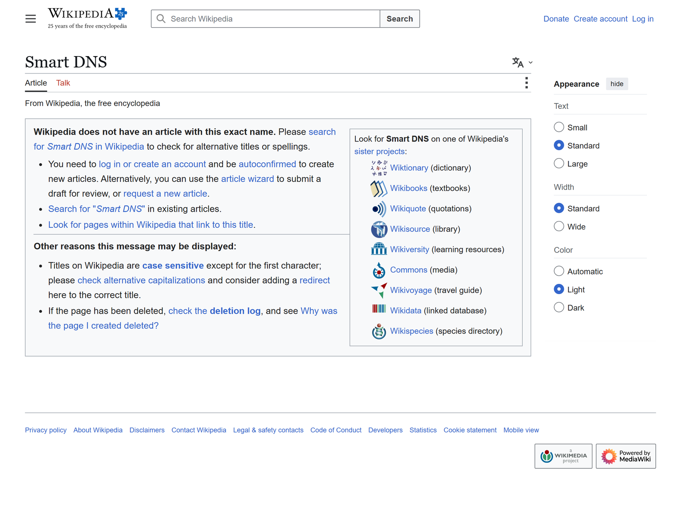
Task: Open the case sensitive link
Action: point(173,266)
